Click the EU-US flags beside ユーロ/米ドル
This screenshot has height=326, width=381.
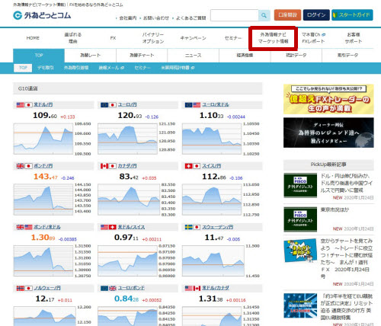click(193, 104)
